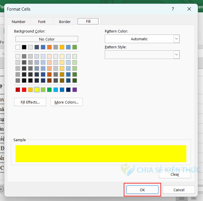Select the white swatch in top theme row

[18, 47]
